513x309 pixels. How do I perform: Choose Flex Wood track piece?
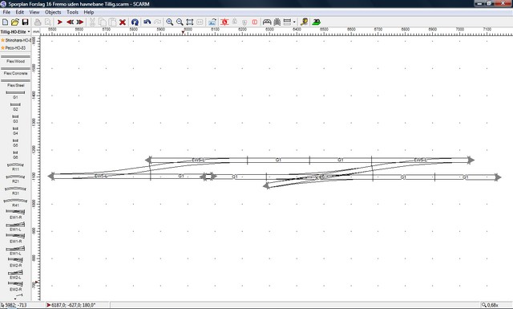[15, 59]
